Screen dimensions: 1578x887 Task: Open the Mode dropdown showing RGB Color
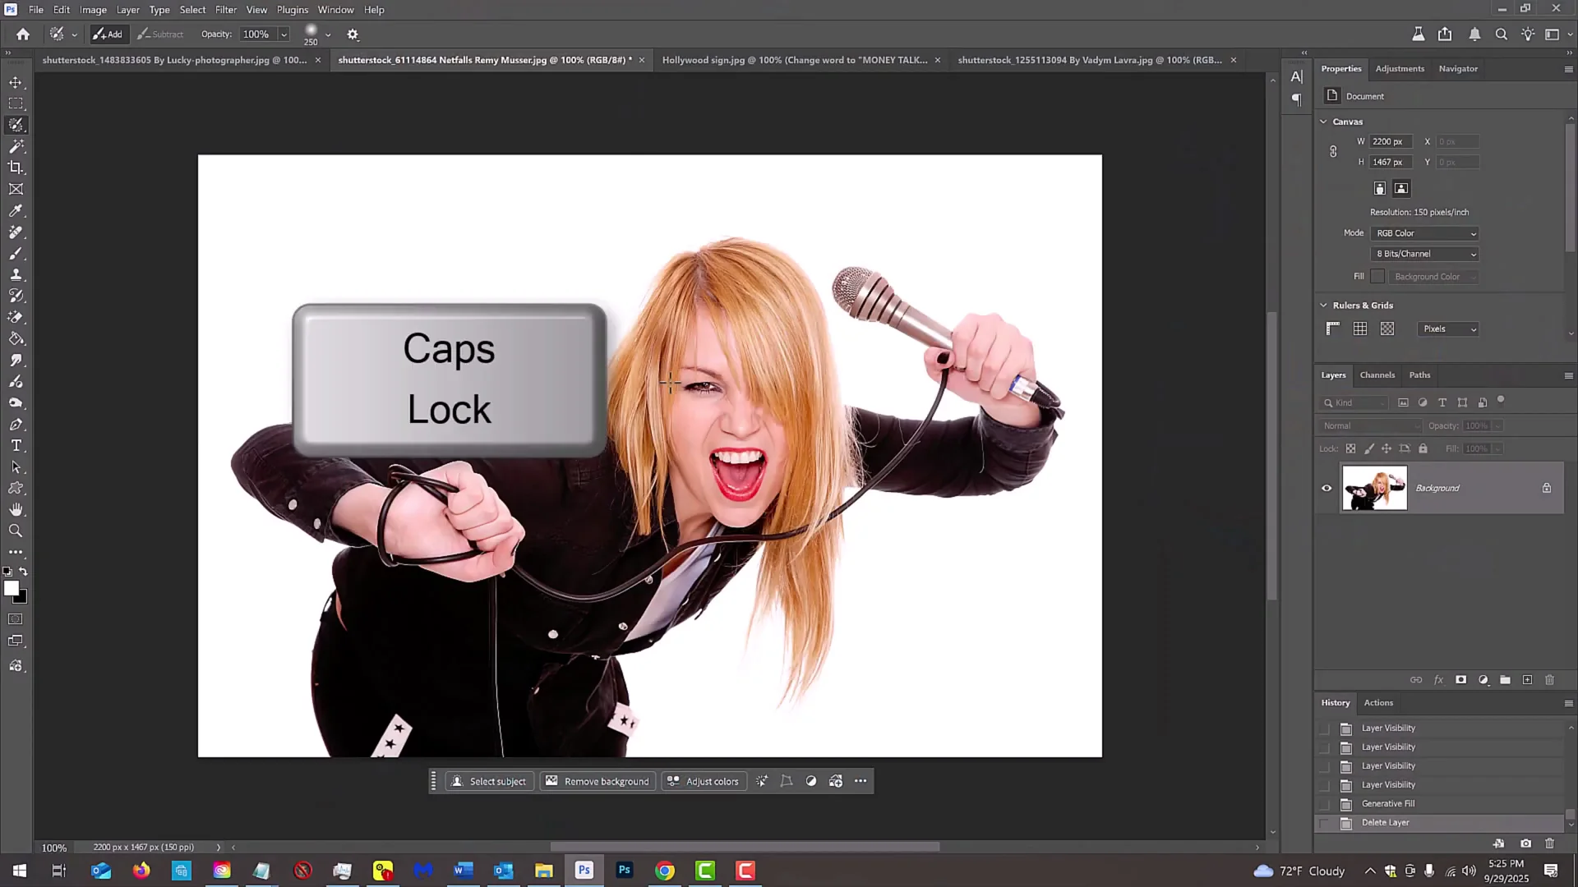click(1424, 233)
